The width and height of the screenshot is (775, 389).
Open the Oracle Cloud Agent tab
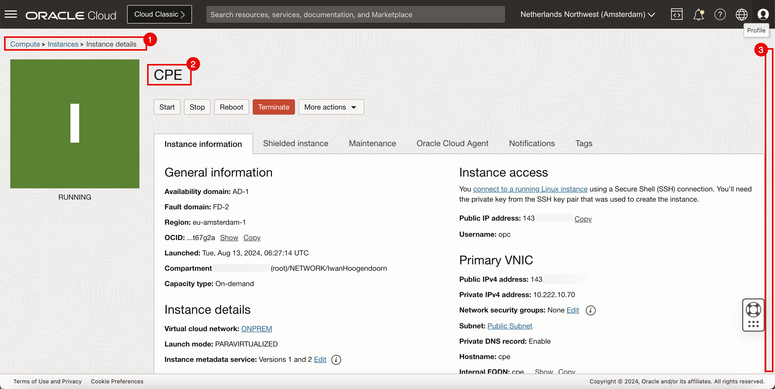(452, 143)
